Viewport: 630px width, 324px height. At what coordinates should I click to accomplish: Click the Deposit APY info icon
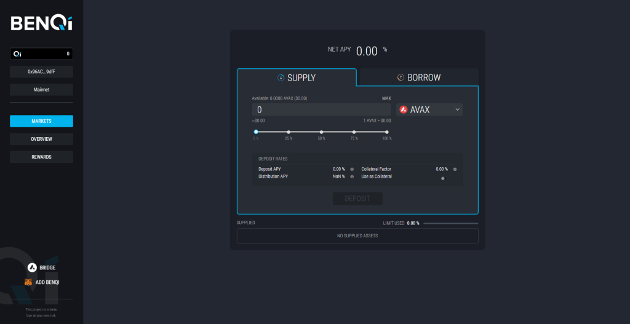[352, 170]
